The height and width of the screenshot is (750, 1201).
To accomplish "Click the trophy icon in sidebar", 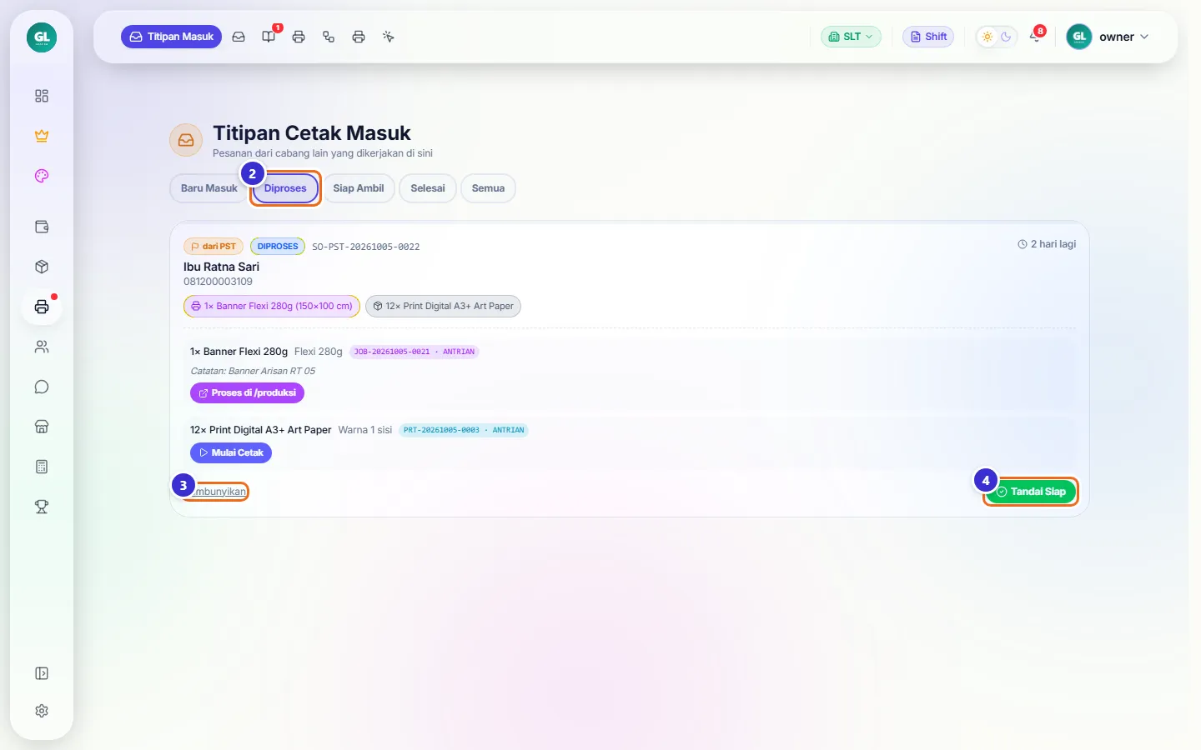I will click(x=42, y=507).
